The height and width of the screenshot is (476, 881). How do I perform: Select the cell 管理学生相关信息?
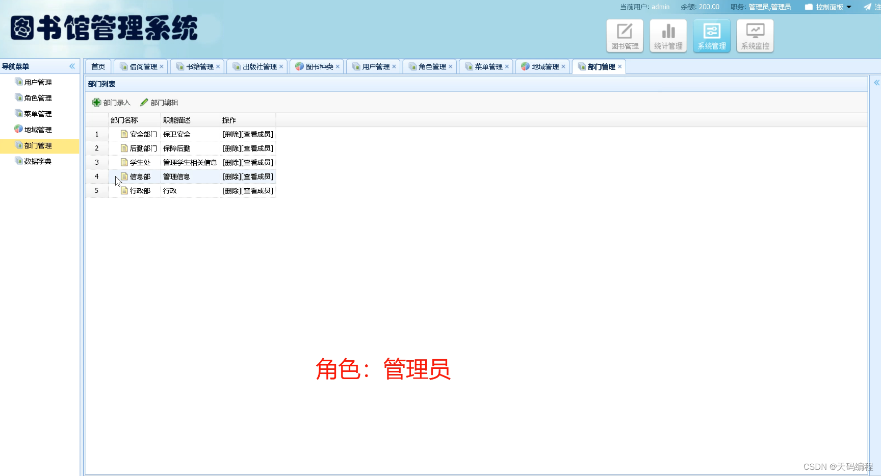[x=190, y=162]
